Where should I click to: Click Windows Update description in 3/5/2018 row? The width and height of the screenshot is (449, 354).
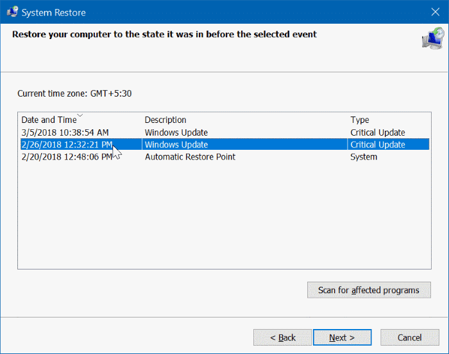(x=176, y=133)
